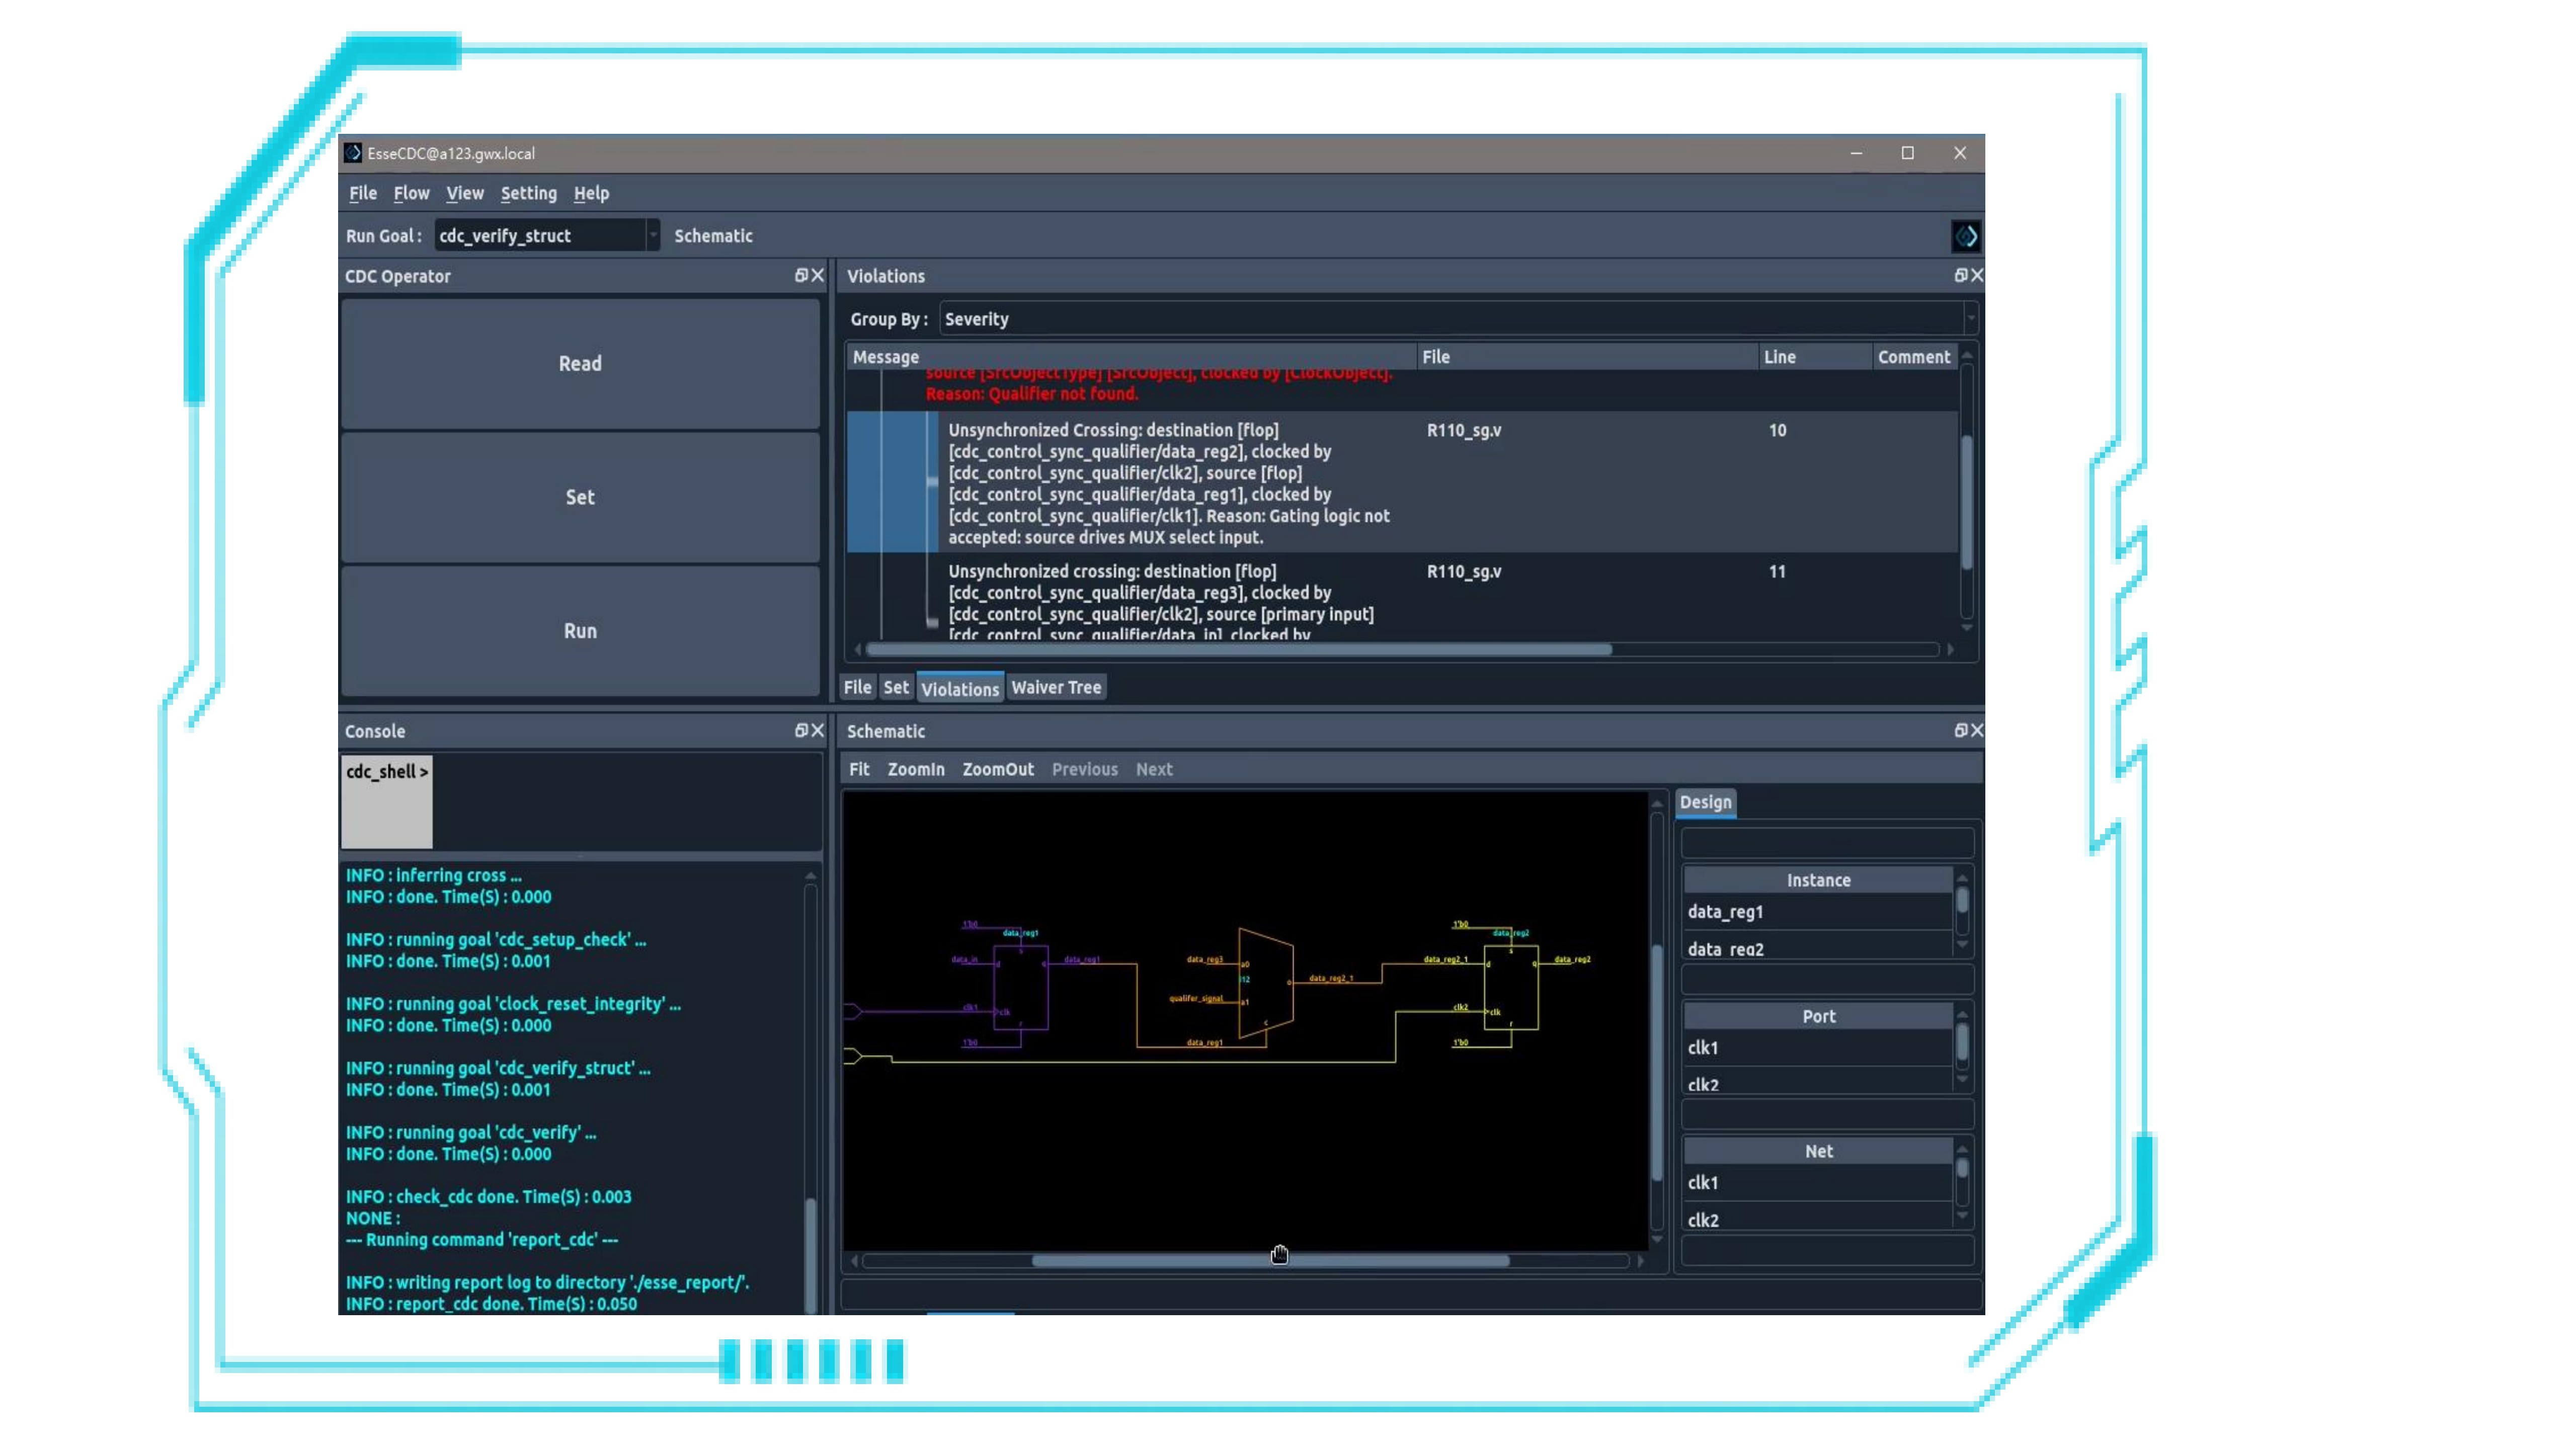Viewport: 2576px width, 1449px height.
Task: Open the Flow menu
Action: coord(411,193)
